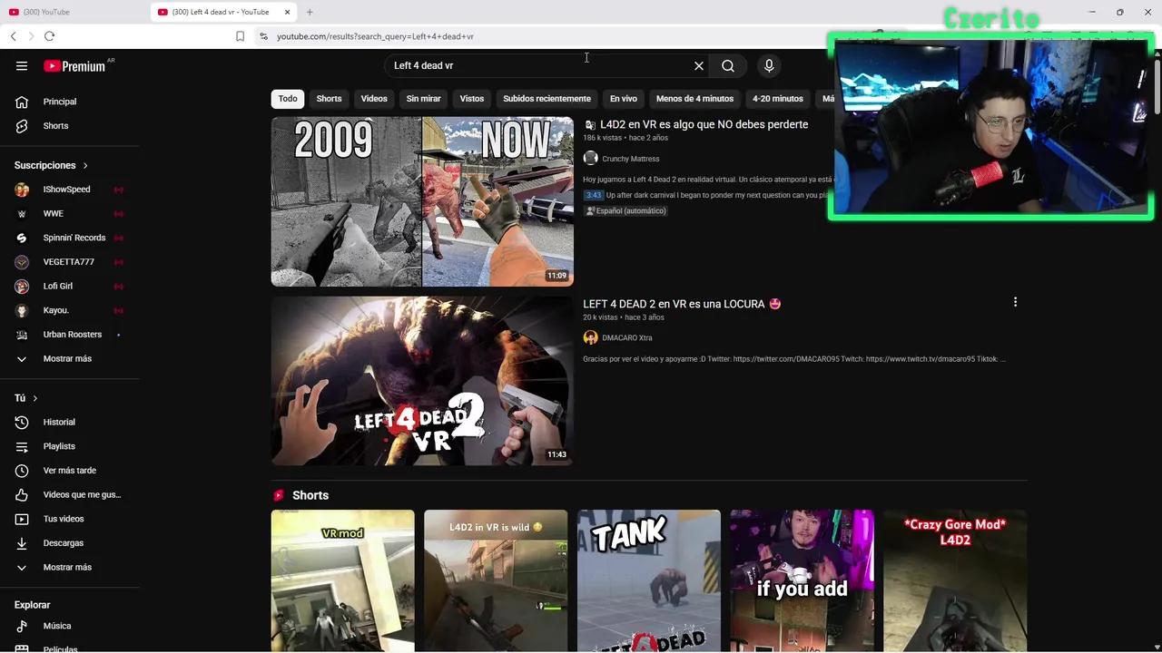This screenshot has width=1162, height=653.
Task: Open a new browser tab
Action: (310, 12)
